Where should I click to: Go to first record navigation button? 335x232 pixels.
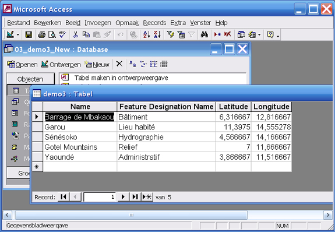click(64, 196)
